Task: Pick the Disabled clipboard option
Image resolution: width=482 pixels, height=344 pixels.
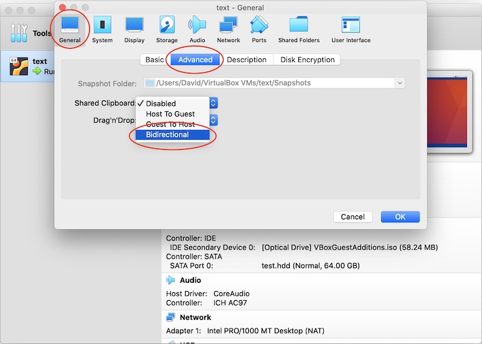Action: (161, 103)
